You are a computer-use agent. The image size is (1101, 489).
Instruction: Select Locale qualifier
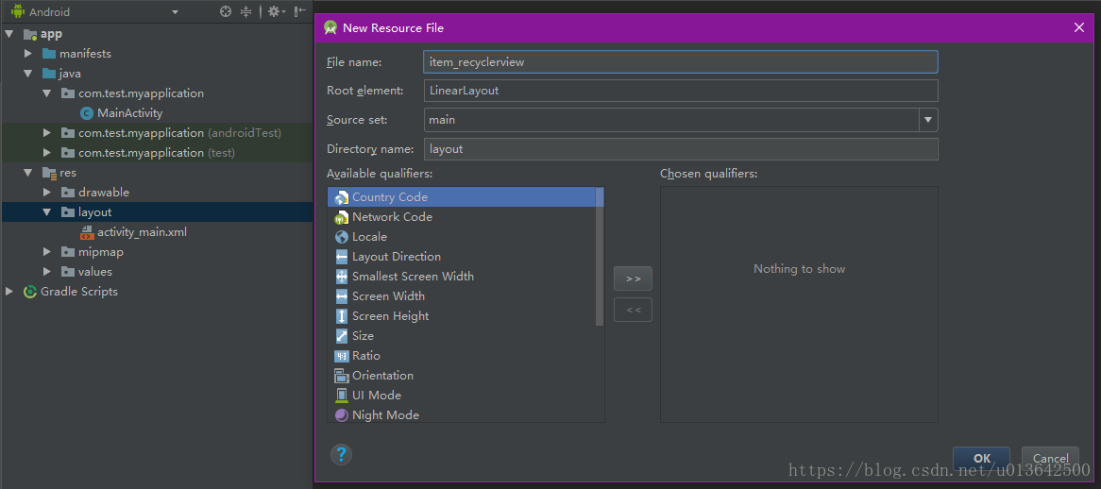click(x=462, y=236)
